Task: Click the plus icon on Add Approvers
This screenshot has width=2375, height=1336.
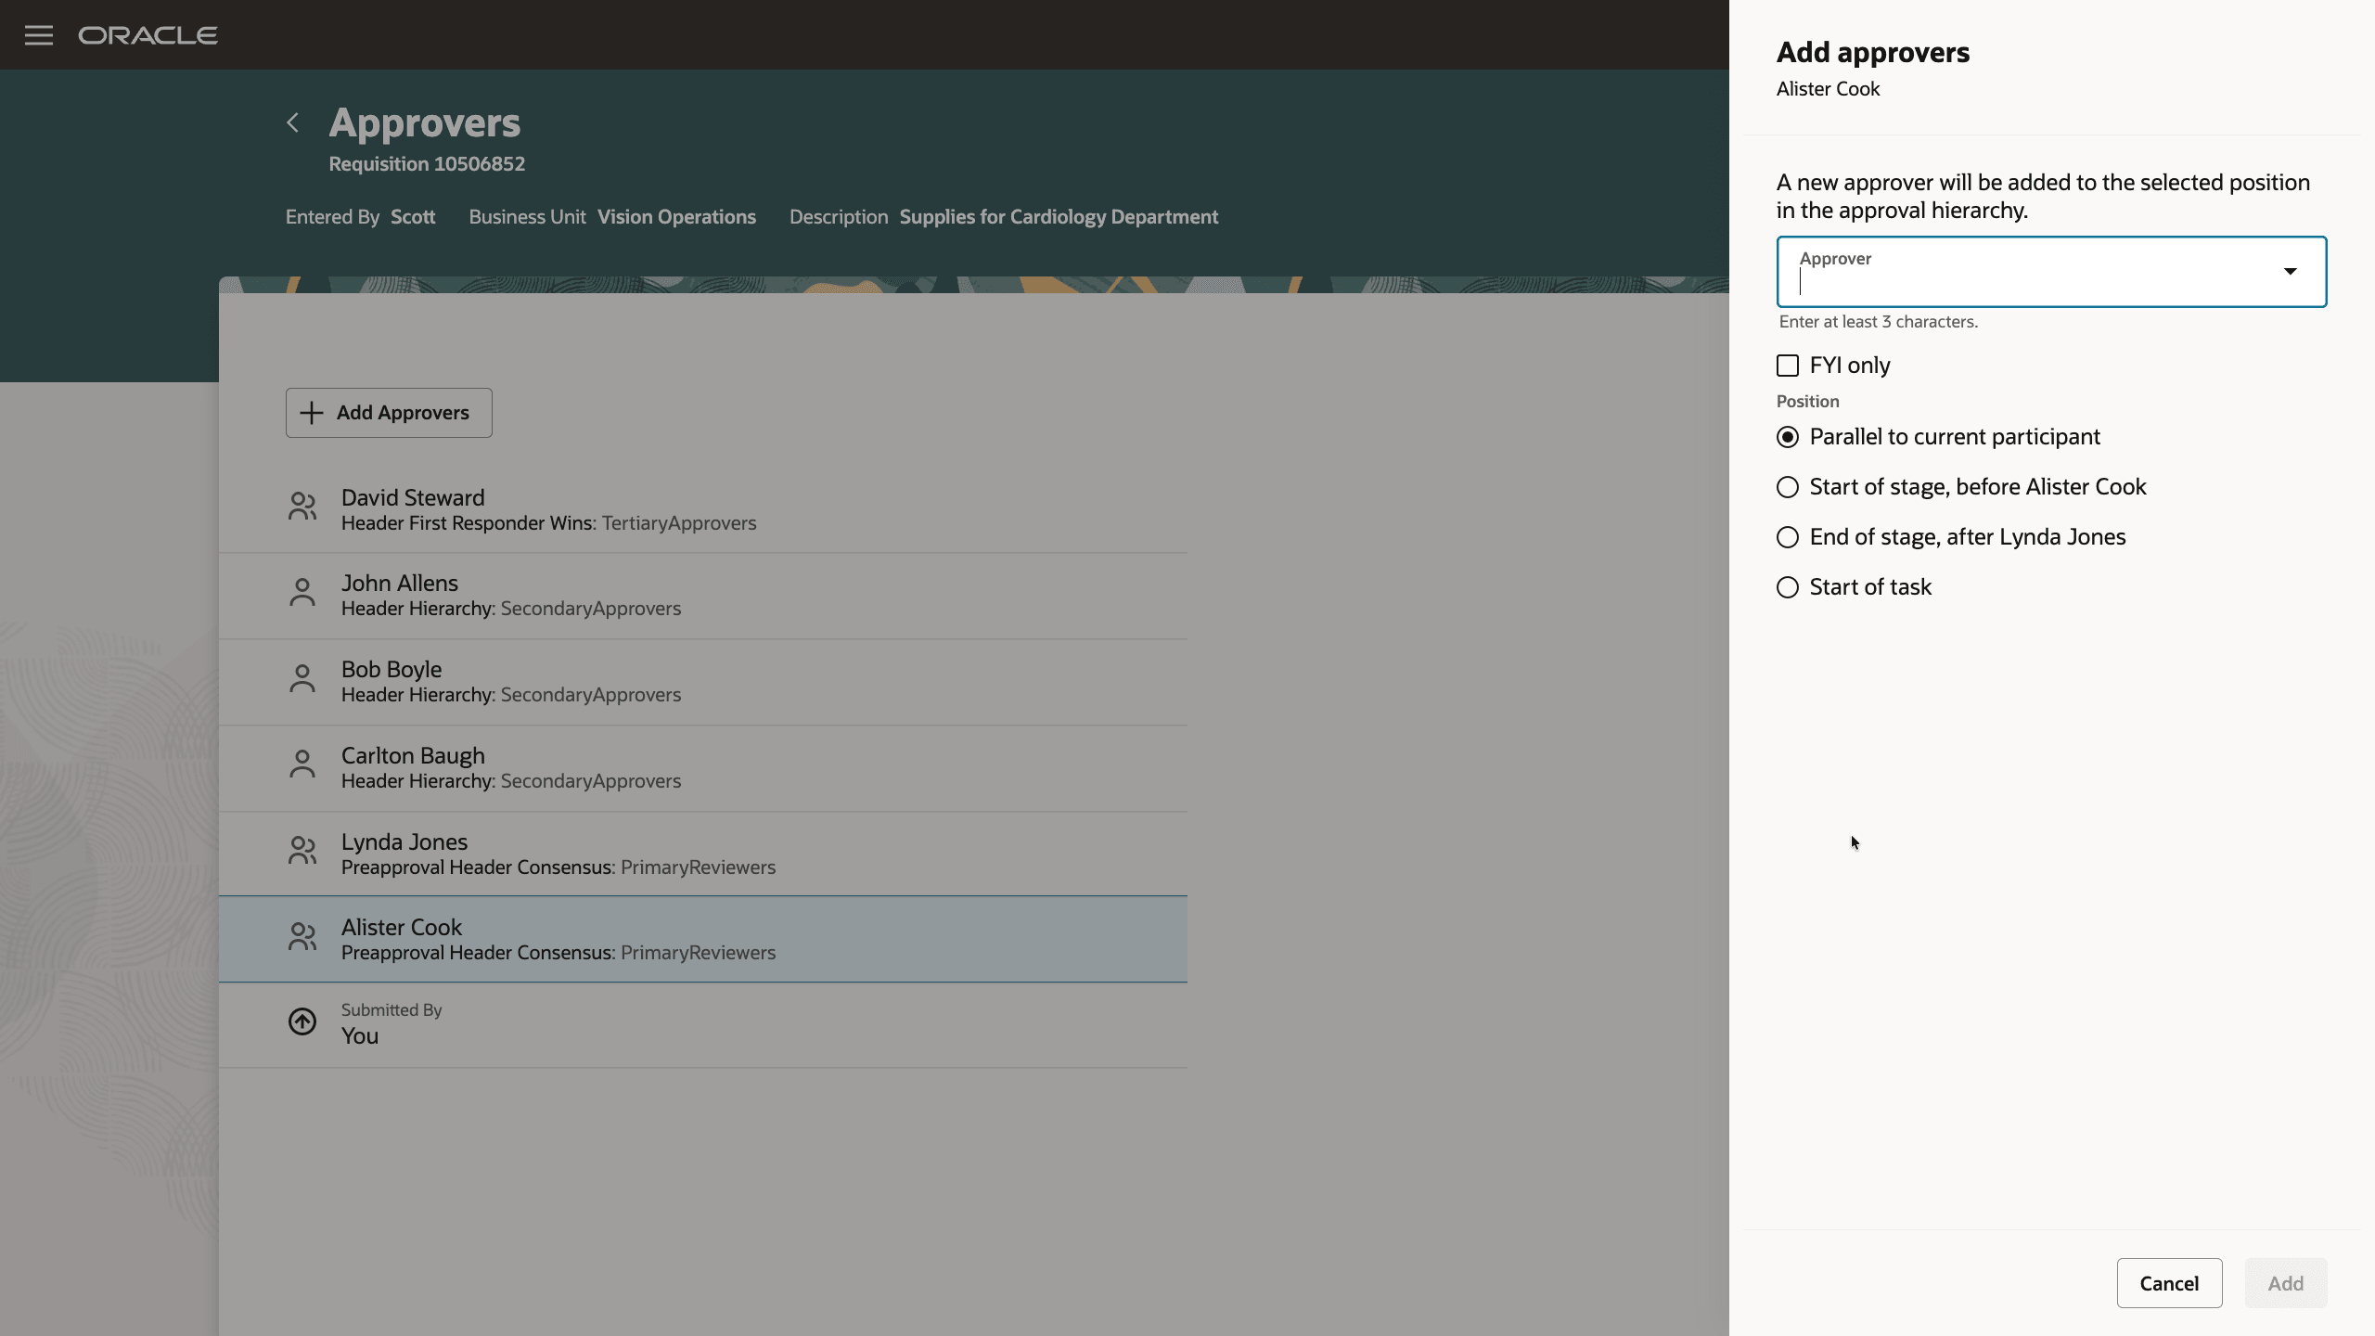Action: click(311, 412)
